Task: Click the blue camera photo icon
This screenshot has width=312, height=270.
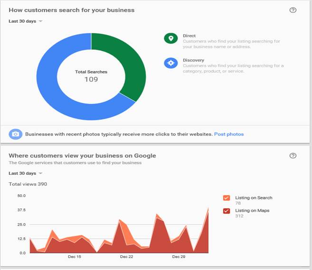Action: pyautogui.click(x=16, y=134)
